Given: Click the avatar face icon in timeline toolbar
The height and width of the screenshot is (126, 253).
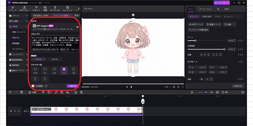Looking at the screenshot, I should pyautogui.click(x=76, y=92).
